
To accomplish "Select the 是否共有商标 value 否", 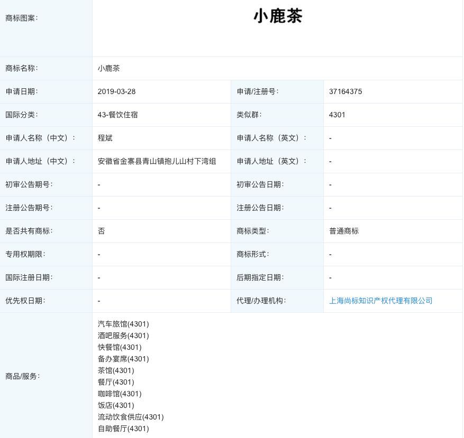I will click(101, 231).
